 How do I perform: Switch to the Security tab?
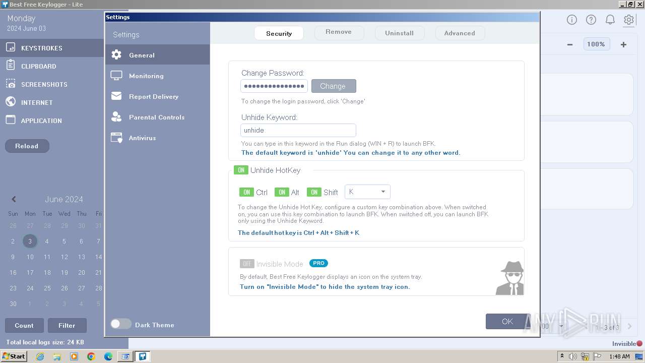coord(279,33)
